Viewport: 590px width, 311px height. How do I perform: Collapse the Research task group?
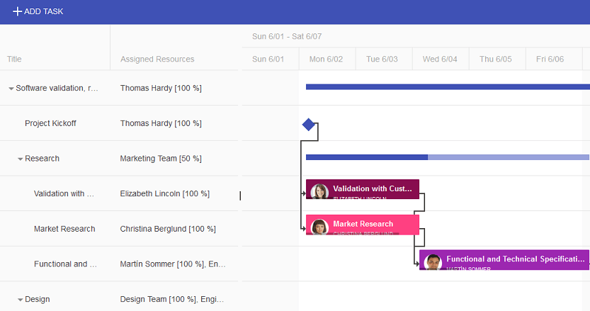21,159
